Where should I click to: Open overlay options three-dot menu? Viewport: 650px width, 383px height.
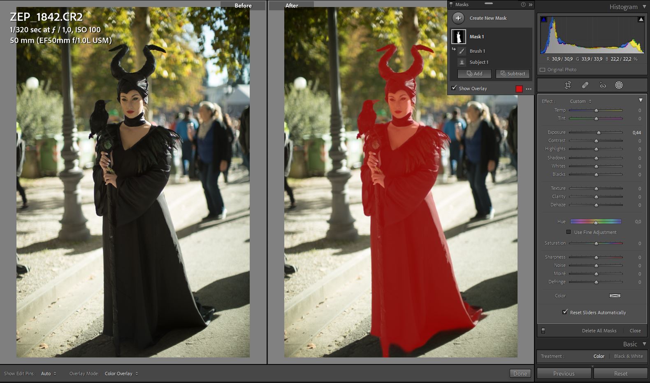[529, 89]
